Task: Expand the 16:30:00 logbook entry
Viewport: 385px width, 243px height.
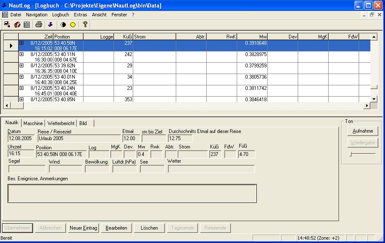Action: [21, 54]
